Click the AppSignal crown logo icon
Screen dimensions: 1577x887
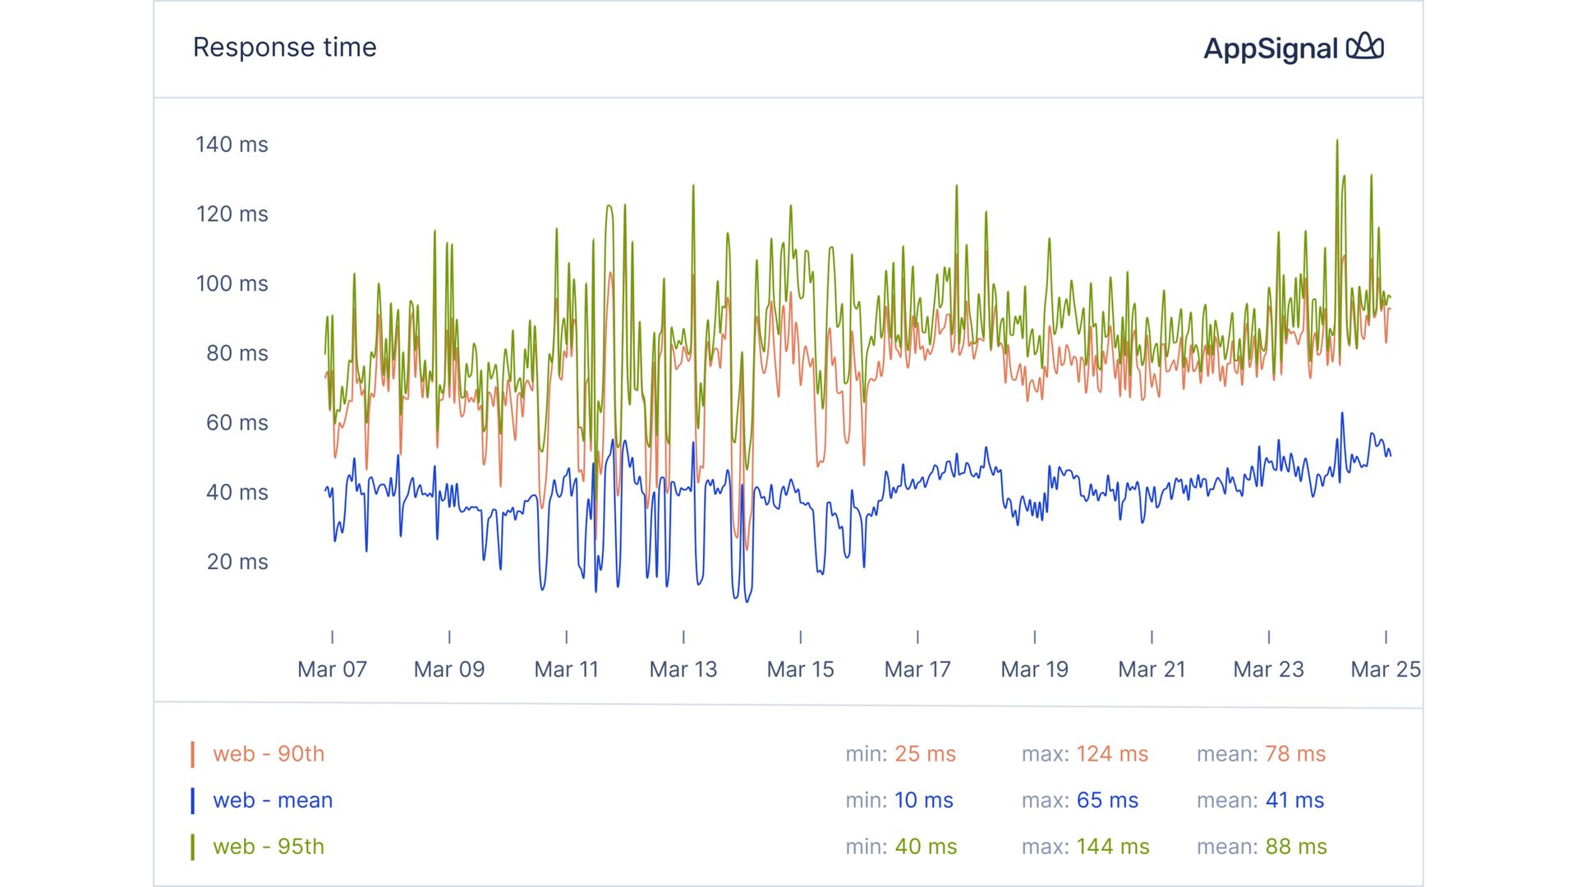click(1365, 47)
